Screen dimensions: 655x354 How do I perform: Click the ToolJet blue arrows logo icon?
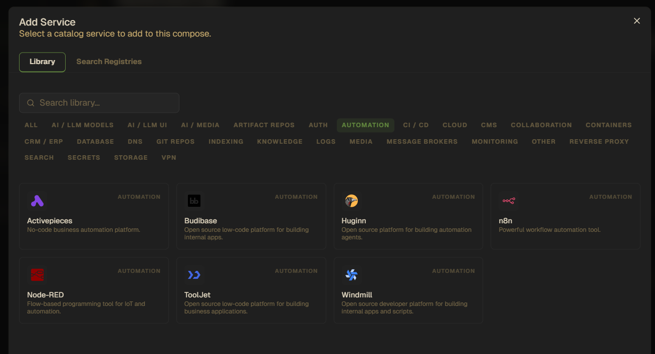point(194,275)
